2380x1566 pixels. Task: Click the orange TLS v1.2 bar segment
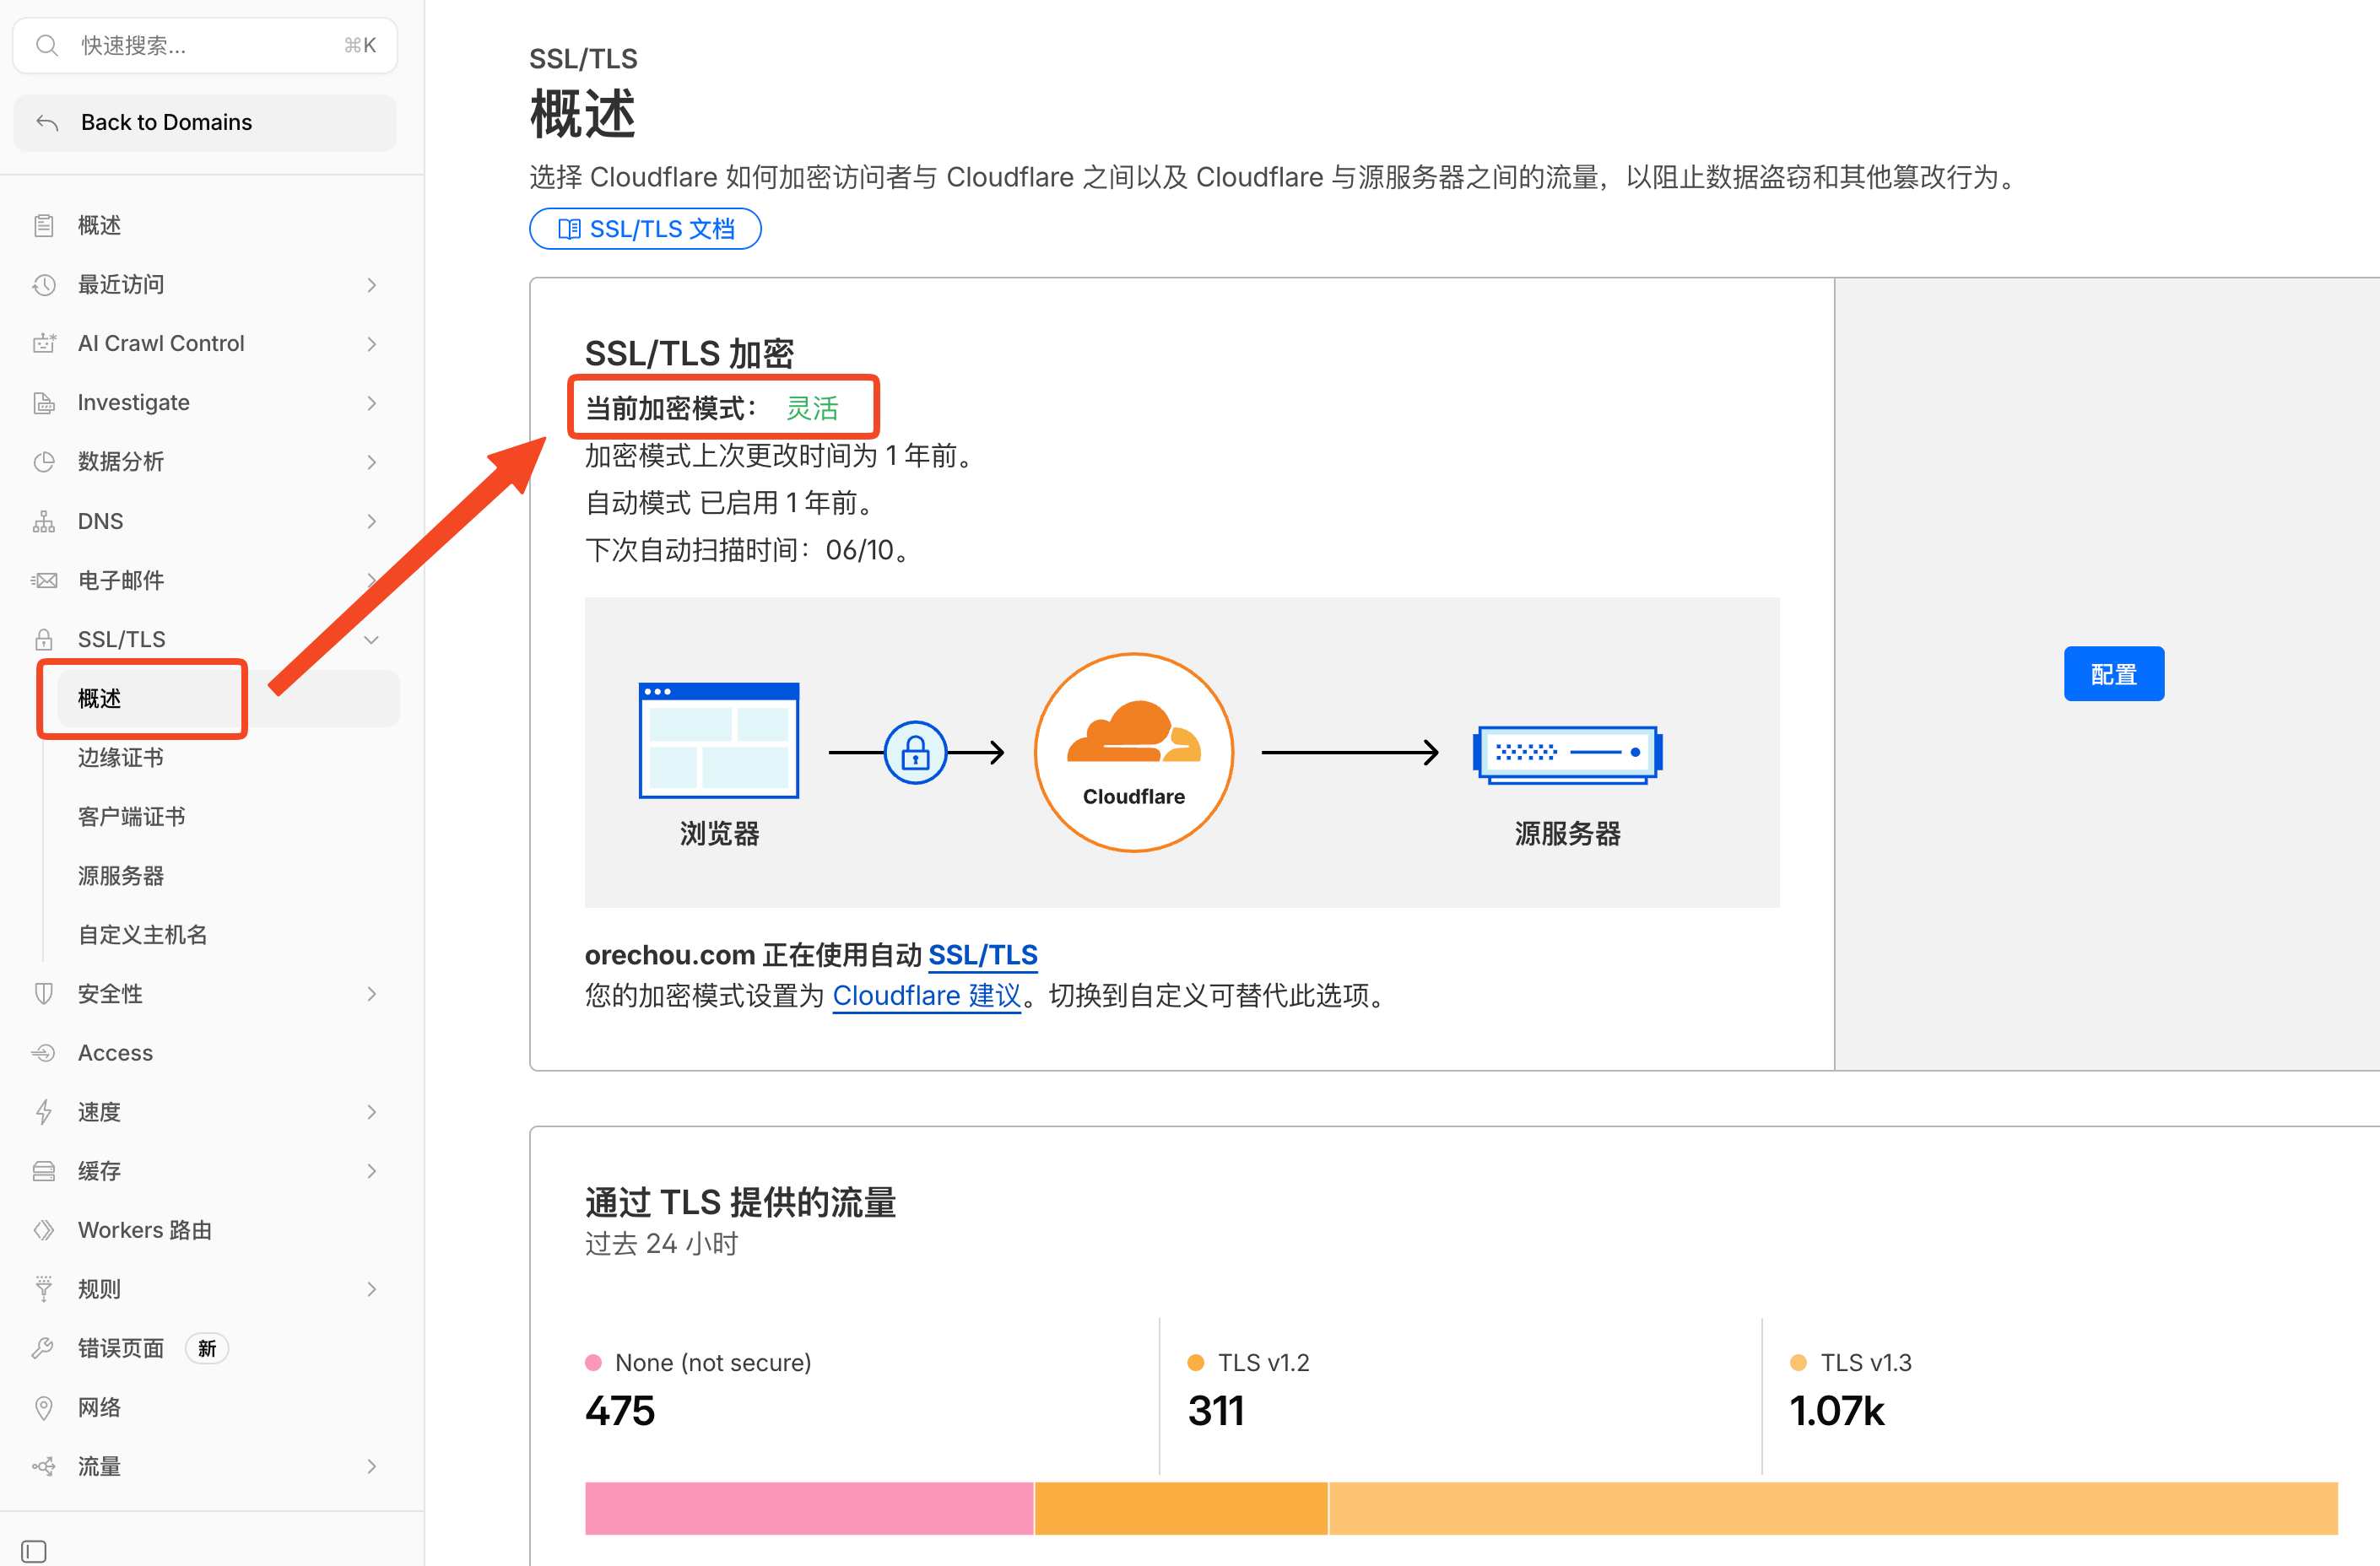pyautogui.click(x=1181, y=1508)
